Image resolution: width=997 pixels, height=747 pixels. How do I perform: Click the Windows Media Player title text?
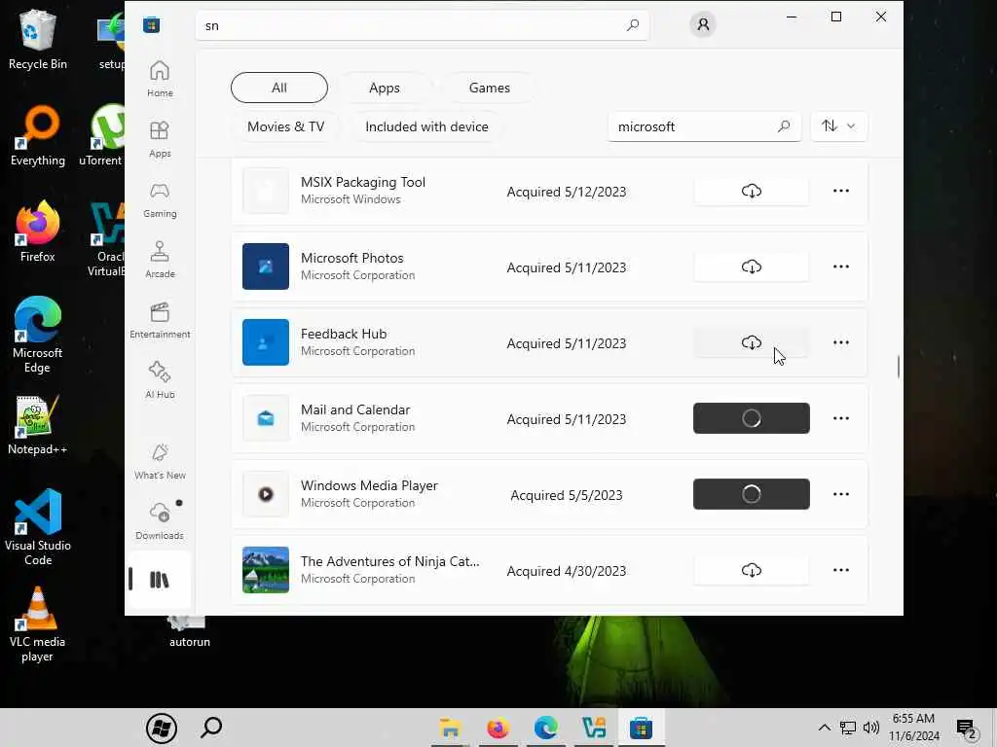(369, 486)
